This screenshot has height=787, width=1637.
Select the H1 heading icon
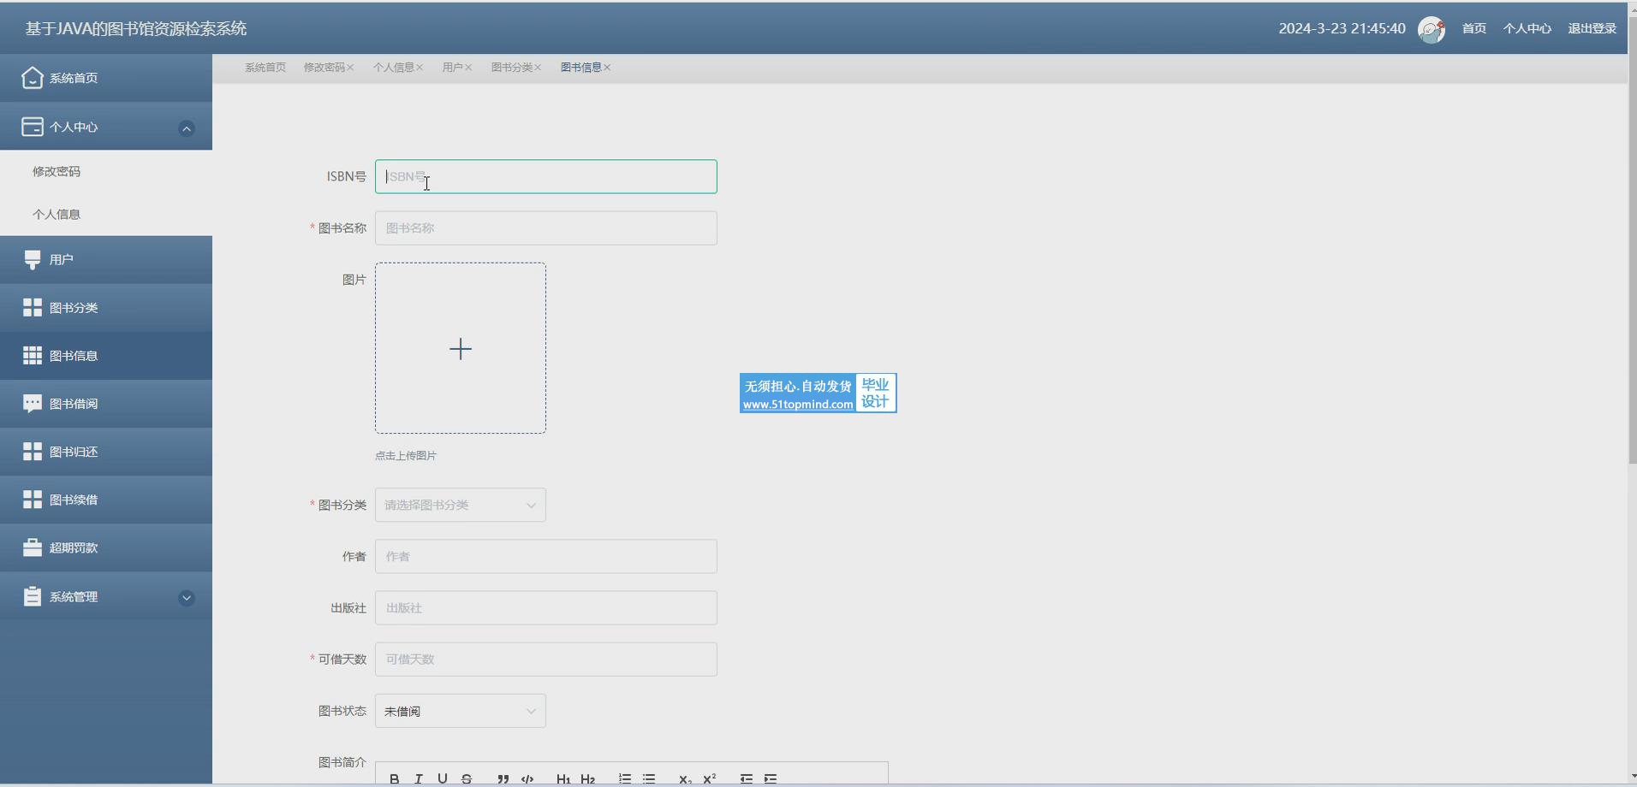tap(563, 778)
